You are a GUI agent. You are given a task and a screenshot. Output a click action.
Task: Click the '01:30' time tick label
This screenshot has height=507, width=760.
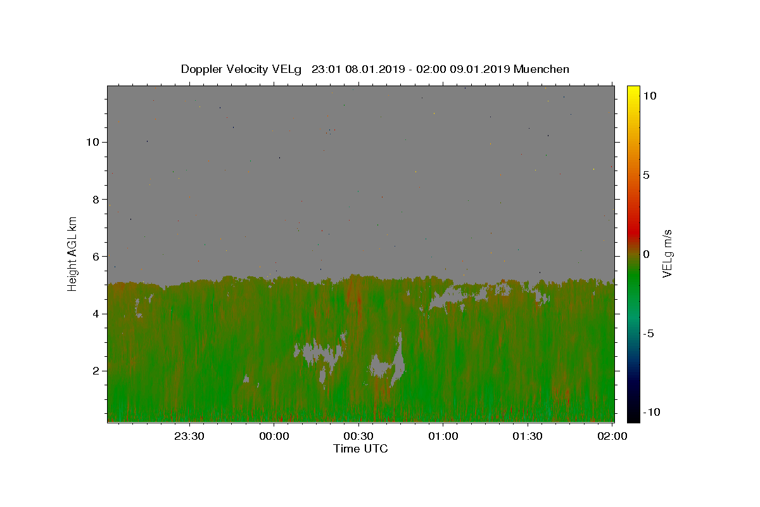click(x=528, y=437)
